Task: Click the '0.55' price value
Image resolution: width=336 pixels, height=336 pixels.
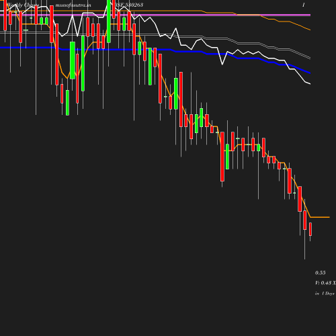Action: (x=321, y=273)
